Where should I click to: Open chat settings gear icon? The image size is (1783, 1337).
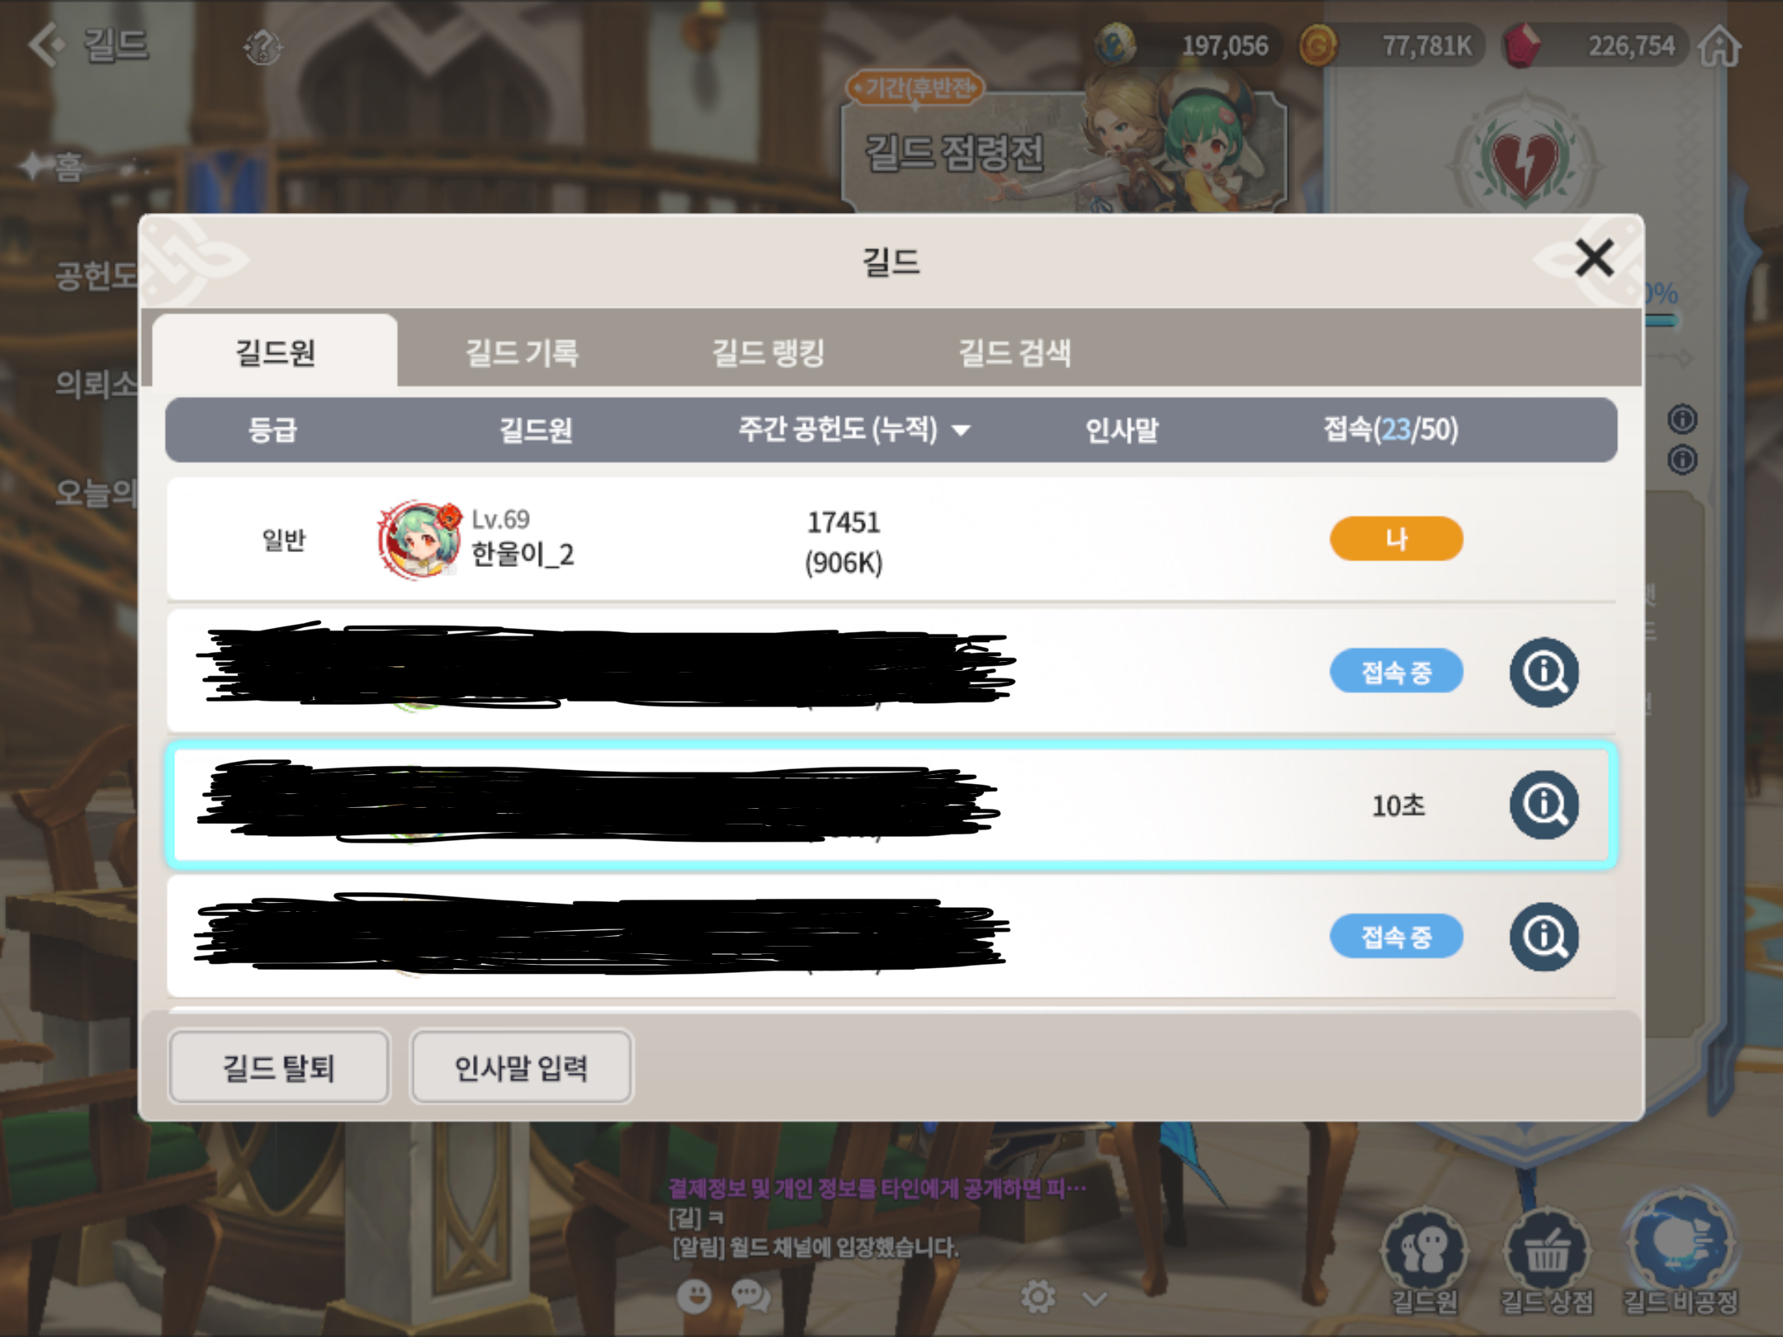[1038, 1297]
